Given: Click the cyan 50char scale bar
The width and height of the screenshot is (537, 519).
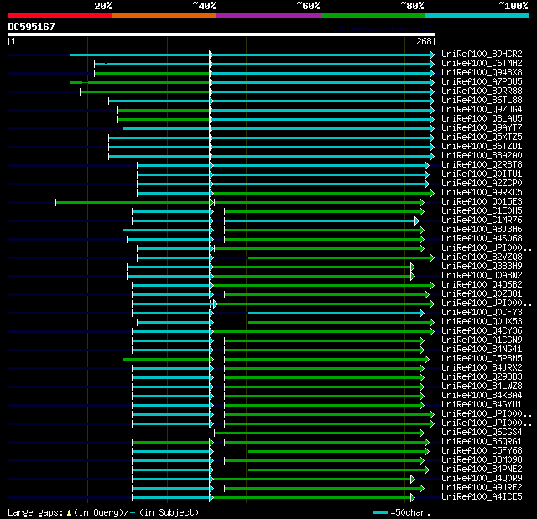Looking at the screenshot, I should [x=380, y=512].
